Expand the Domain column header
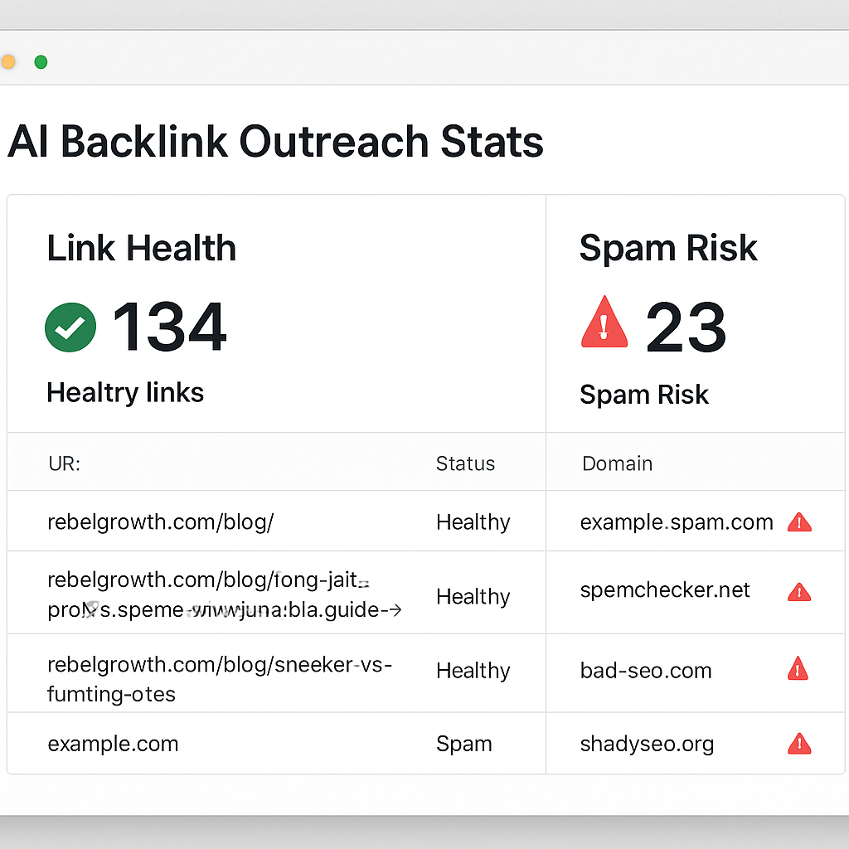The height and width of the screenshot is (849, 849). coord(617,463)
